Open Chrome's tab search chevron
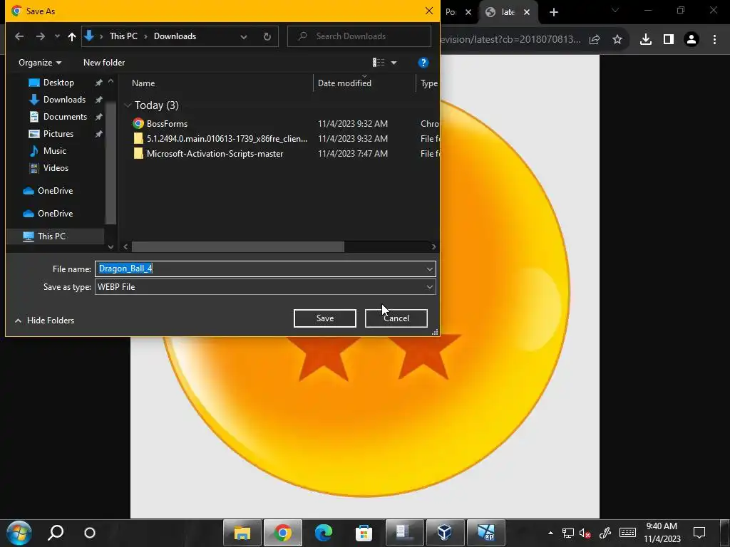 pos(615,10)
